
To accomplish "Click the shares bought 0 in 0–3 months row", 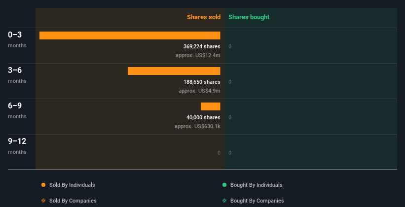I will tap(230, 46).
